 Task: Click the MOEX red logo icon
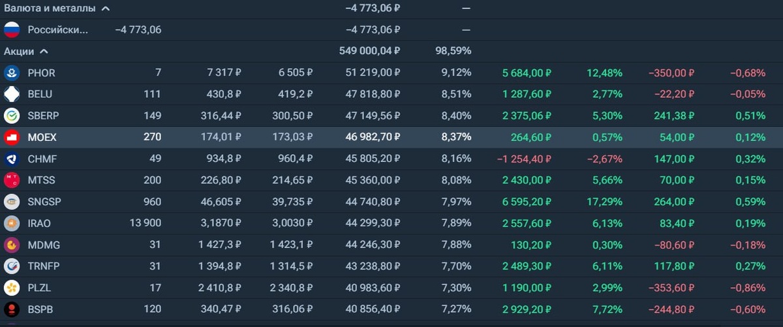coord(12,138)
